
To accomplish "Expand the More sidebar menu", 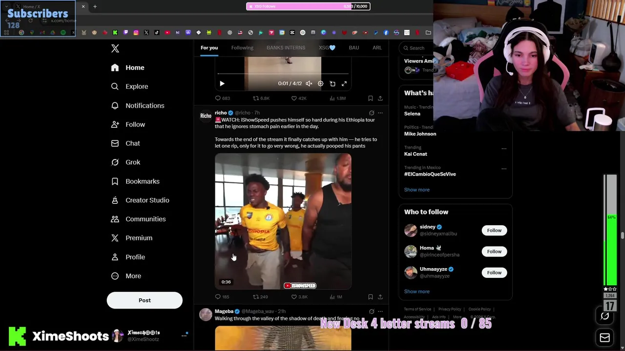I will tap(126, 276).
